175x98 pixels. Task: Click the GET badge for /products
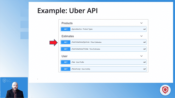[66, 29]
